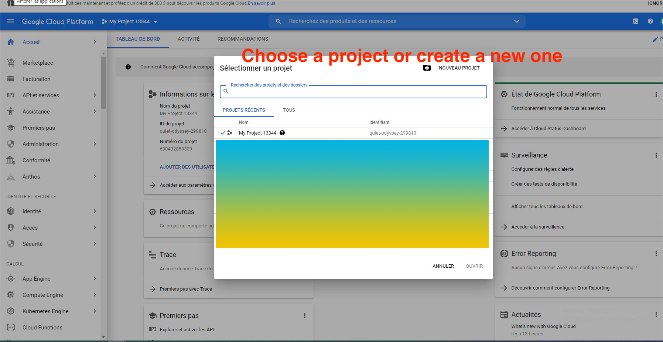Select the ACTIVITÉ tab

click(x=189, y=39)
